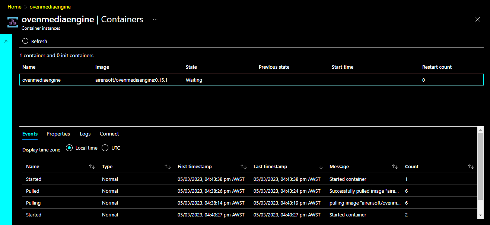Sort events by the Message column arrows
The height and width of the screenshot is (225, 490).
[395, 166]
